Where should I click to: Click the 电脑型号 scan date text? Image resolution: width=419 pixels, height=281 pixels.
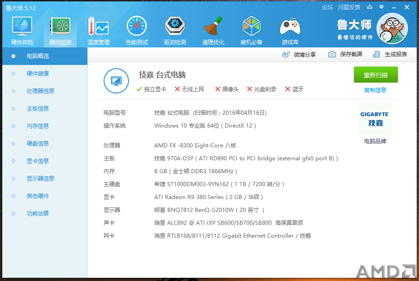coord(210,113)
